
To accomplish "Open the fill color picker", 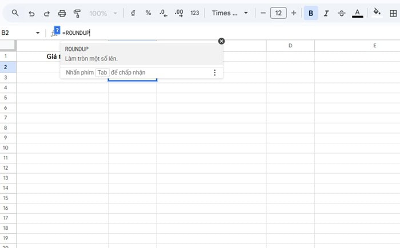I will coord(377,13).
